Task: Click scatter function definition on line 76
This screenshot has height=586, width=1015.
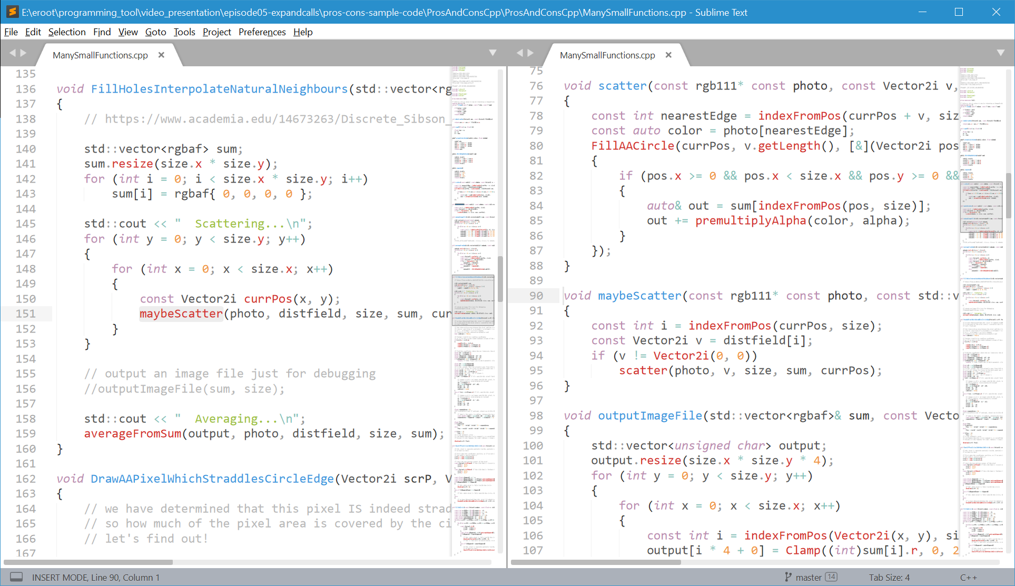Action: (622, 86)
